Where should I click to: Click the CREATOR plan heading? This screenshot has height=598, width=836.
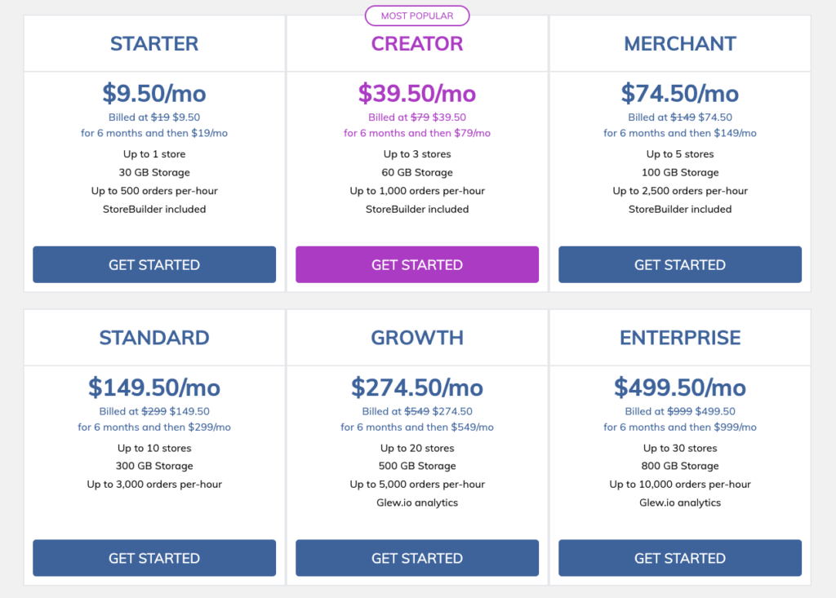click(x=417, y=44)
